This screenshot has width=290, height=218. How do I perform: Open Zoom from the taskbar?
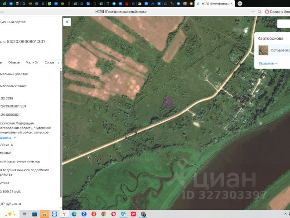coord(84,214)
